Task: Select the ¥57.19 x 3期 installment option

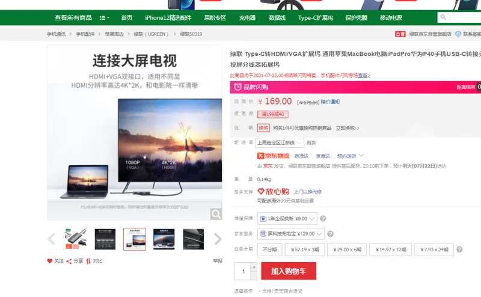Action: click(305, 250)
